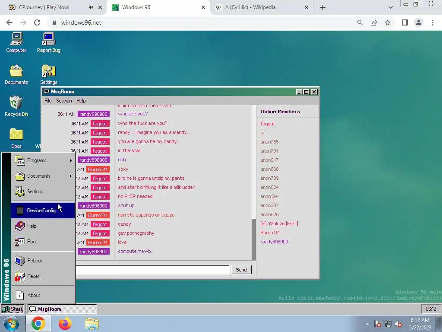Toggle the browser side panel
Image resolution: width=442 pixels, height=332 pixels.
(x=405, y=22)
